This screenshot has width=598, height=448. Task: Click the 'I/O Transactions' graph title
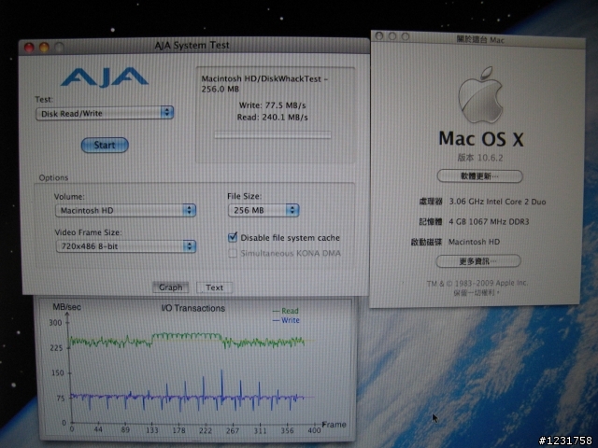coord(193,308)
